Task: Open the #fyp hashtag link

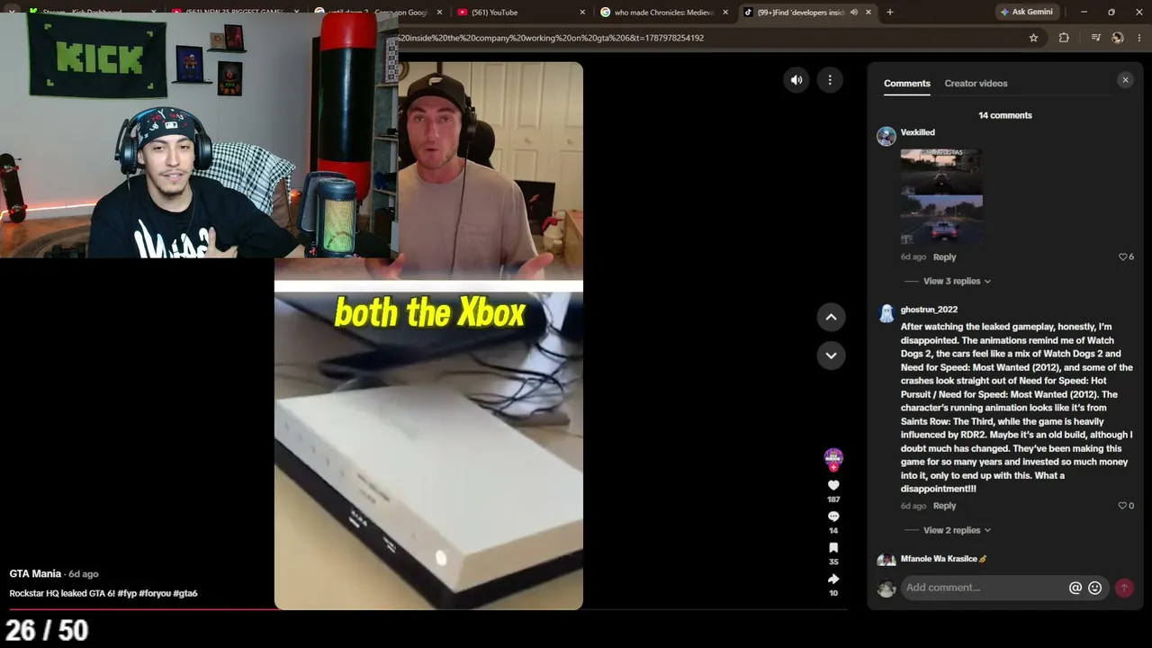Action: point(126,594)
